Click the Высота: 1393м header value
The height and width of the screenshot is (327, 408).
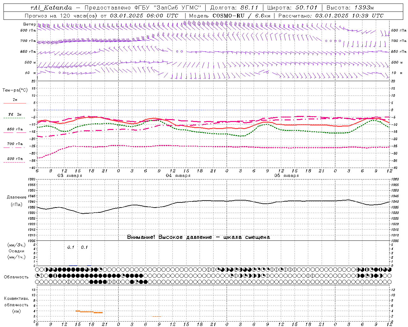pos(350,8)
